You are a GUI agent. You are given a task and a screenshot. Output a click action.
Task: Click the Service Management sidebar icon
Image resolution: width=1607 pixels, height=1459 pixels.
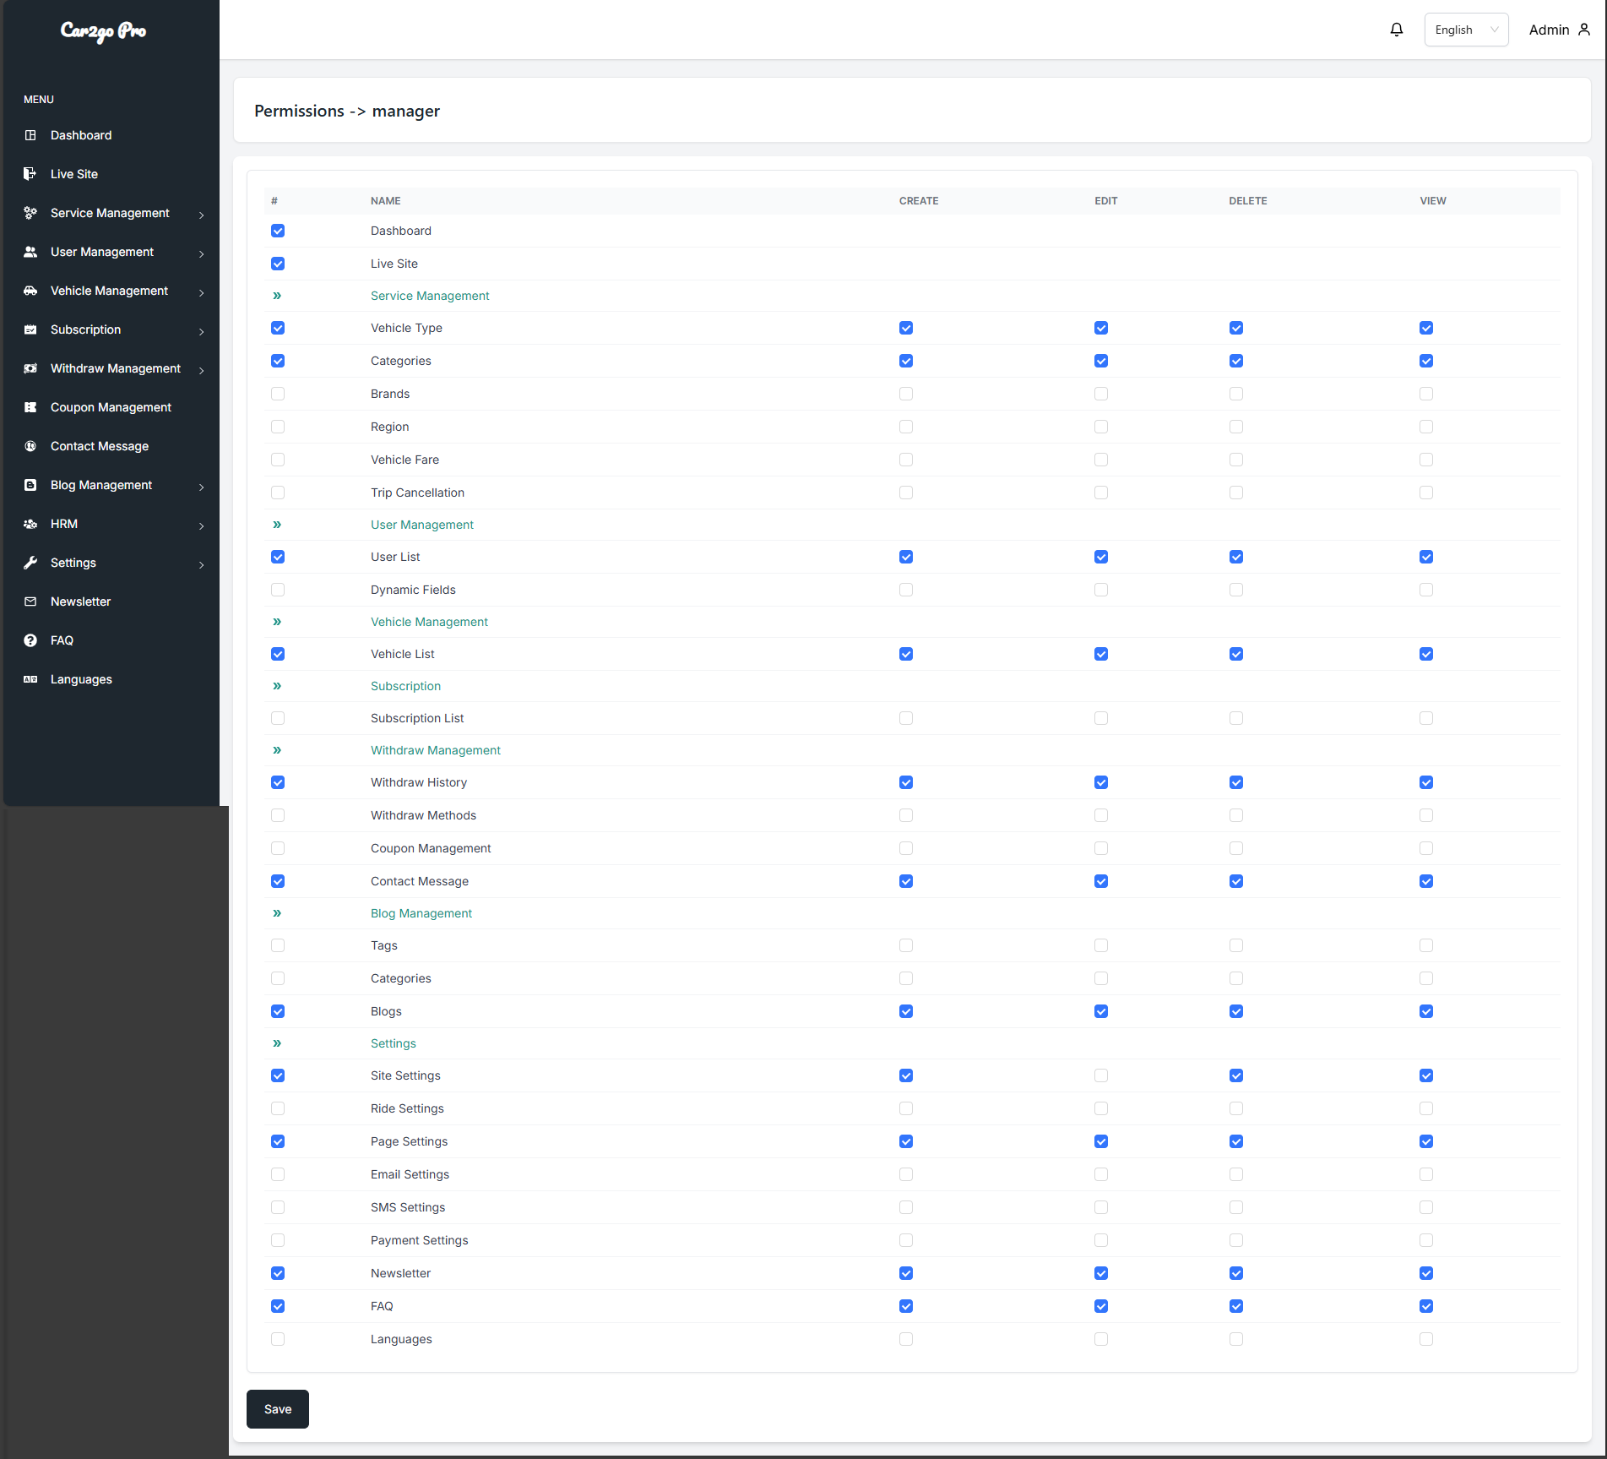click(x=30, y=213)
